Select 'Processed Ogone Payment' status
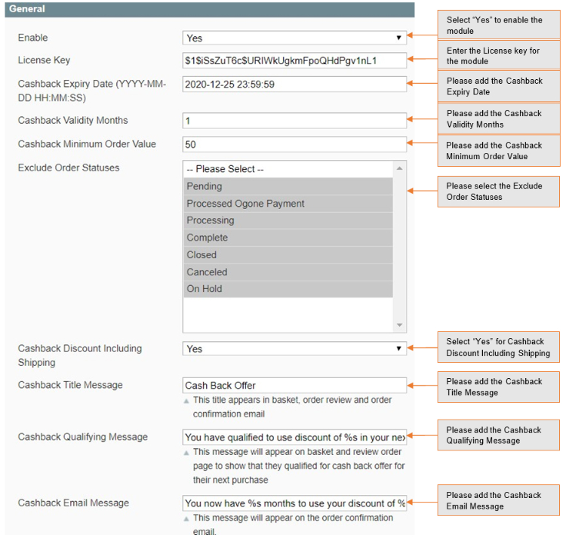The width and height of the screenshot is (566, 538). (288, 204)
